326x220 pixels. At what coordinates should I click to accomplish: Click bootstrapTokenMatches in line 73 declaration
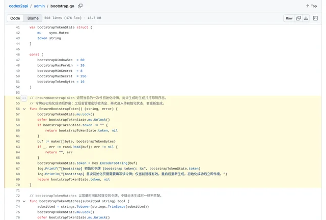click(x=60, y=201)
